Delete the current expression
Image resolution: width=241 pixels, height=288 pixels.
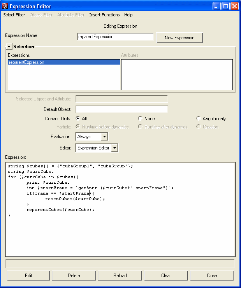point(74,275)
